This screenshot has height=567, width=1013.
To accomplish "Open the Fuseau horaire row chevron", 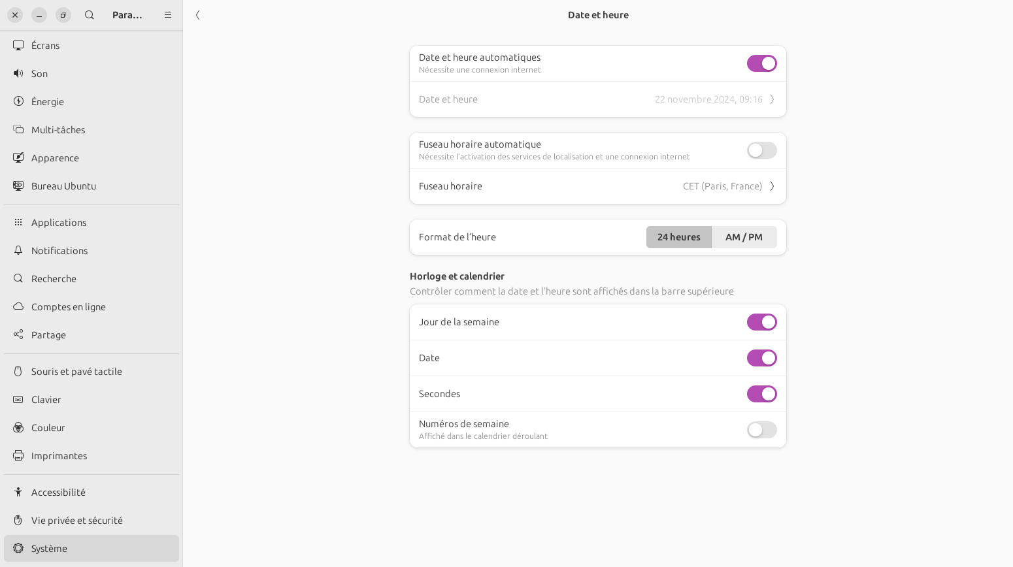I will (772, 186).
